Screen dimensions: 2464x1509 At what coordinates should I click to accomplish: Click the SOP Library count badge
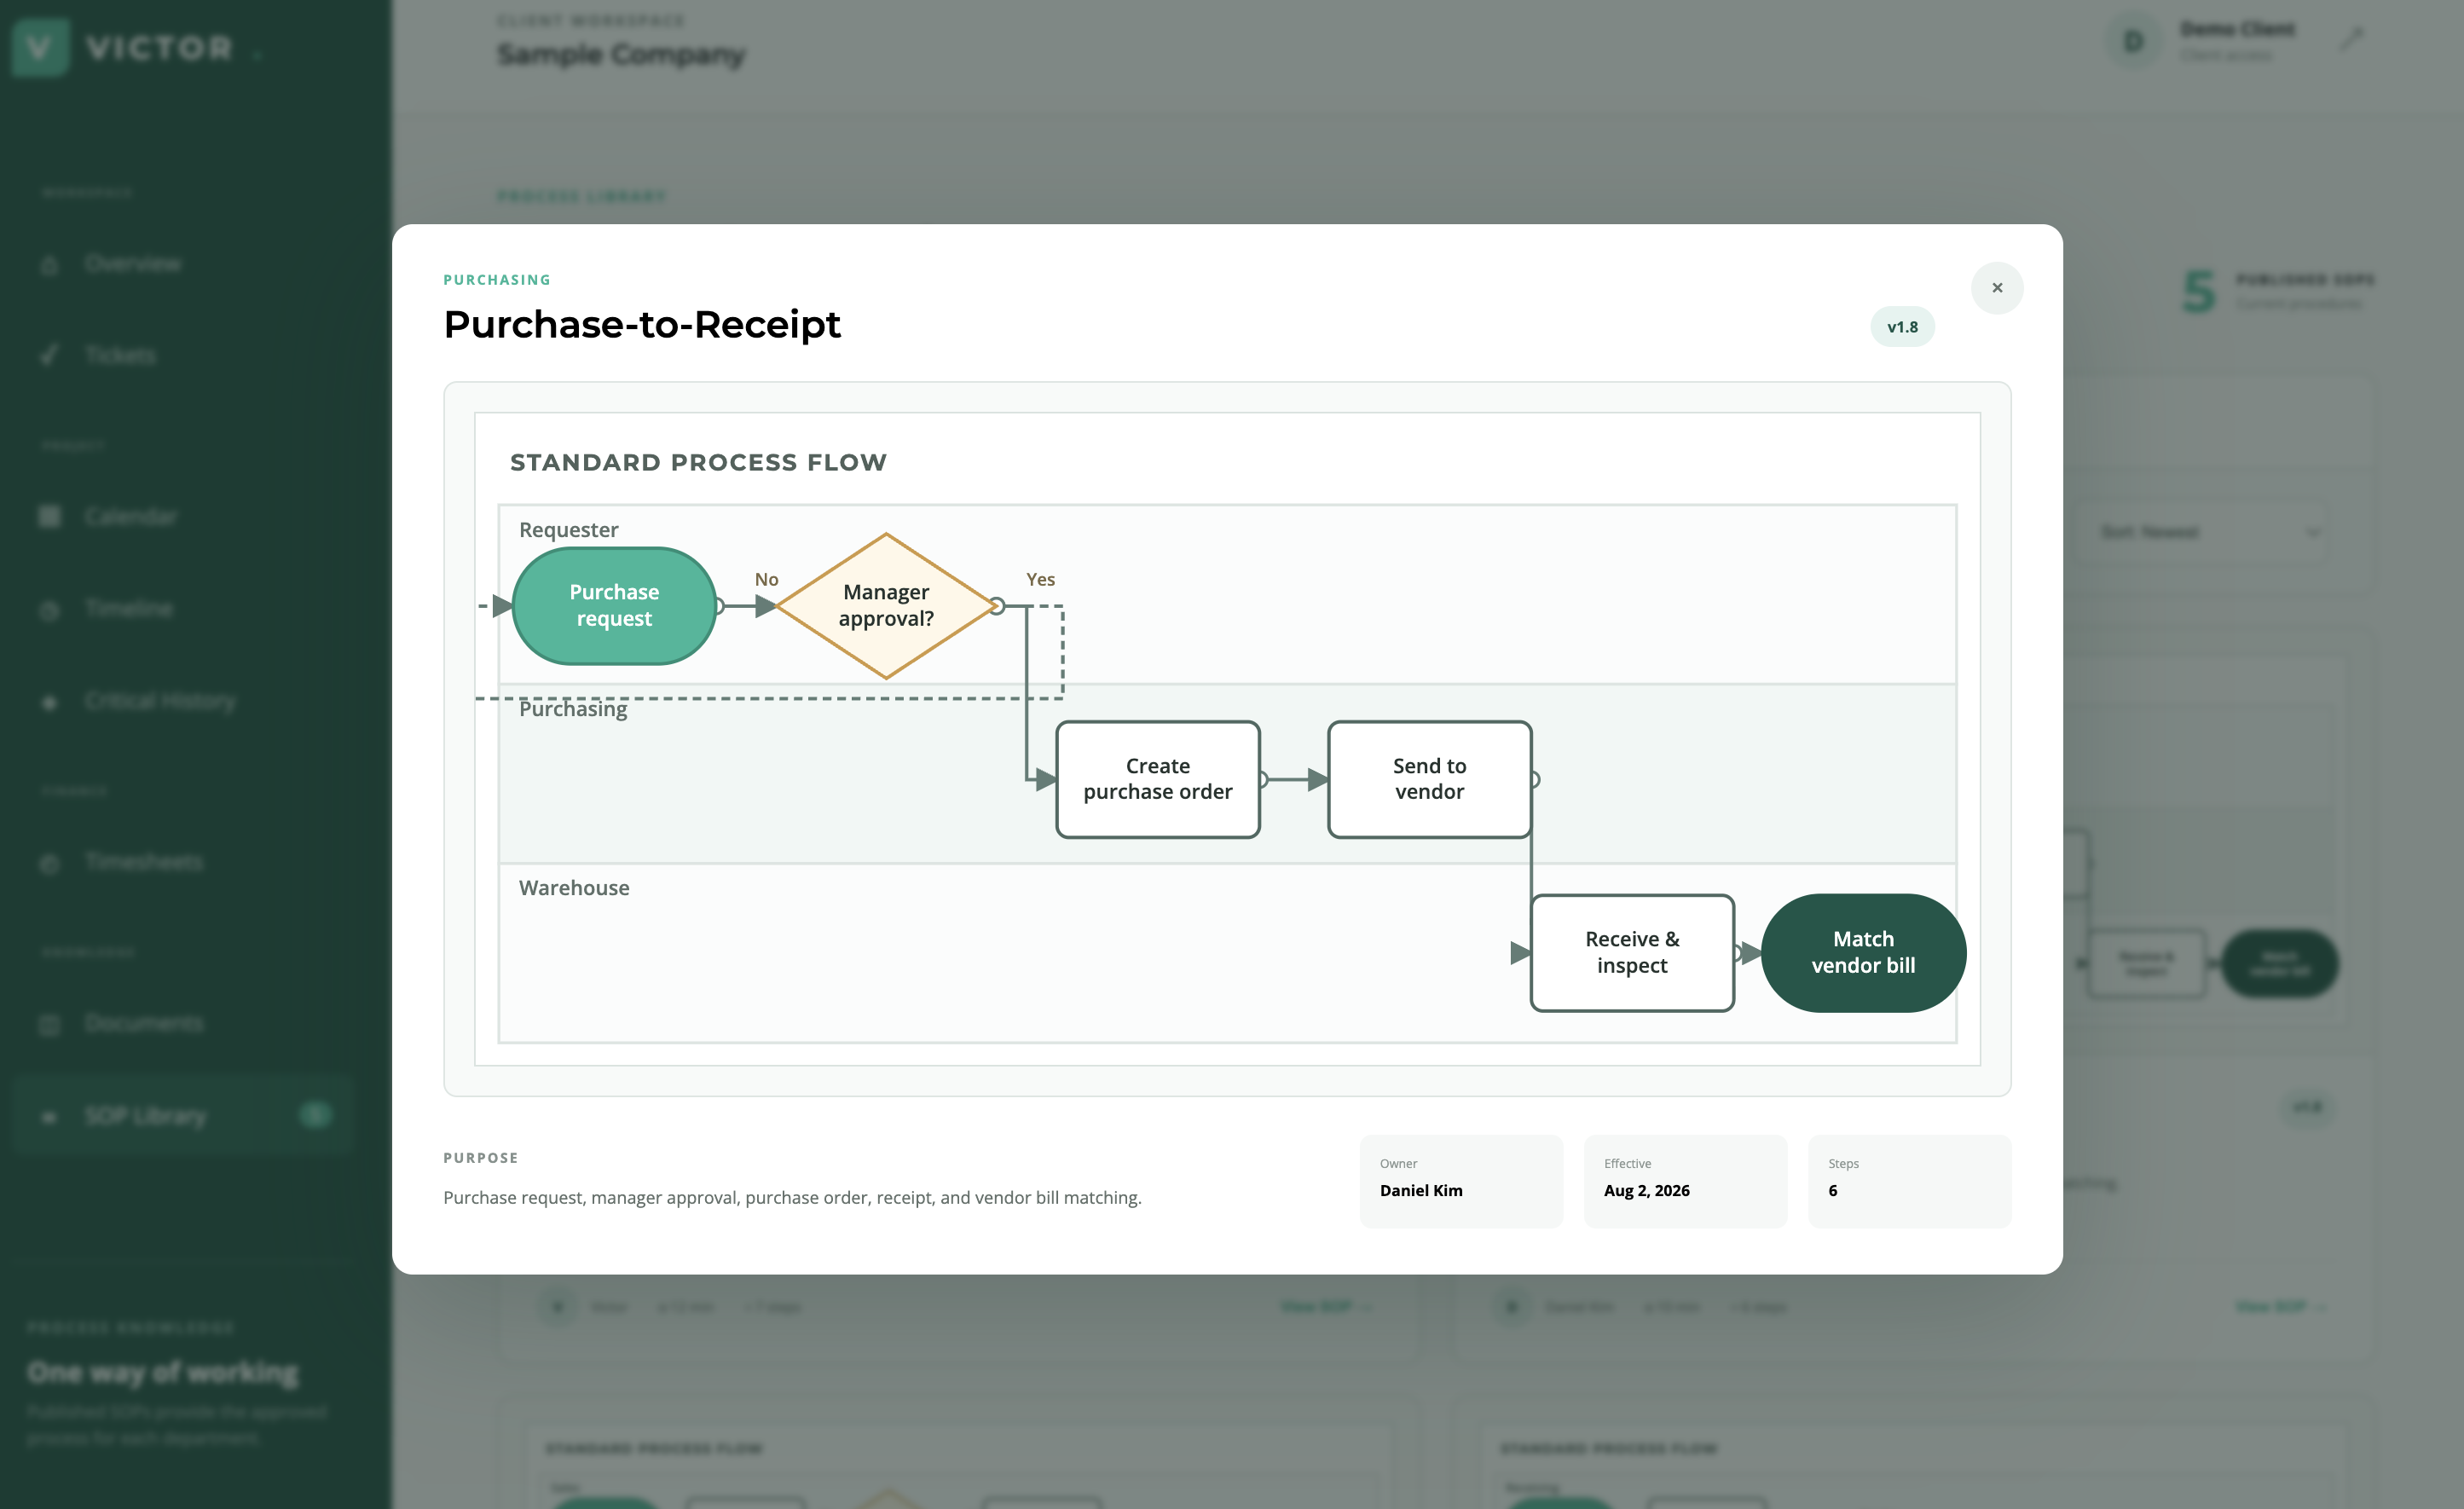315,1115
